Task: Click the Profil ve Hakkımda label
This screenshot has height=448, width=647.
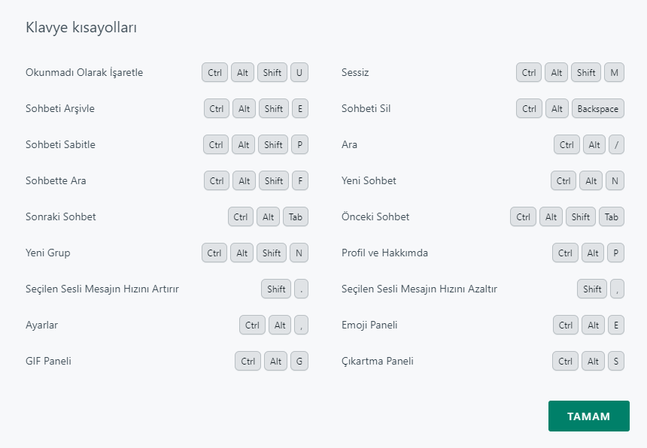Action: (384, 253)
